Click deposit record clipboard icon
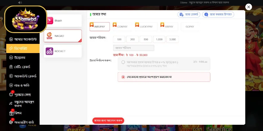The height and width of the screenshot is (131, 263). (181, 14)
